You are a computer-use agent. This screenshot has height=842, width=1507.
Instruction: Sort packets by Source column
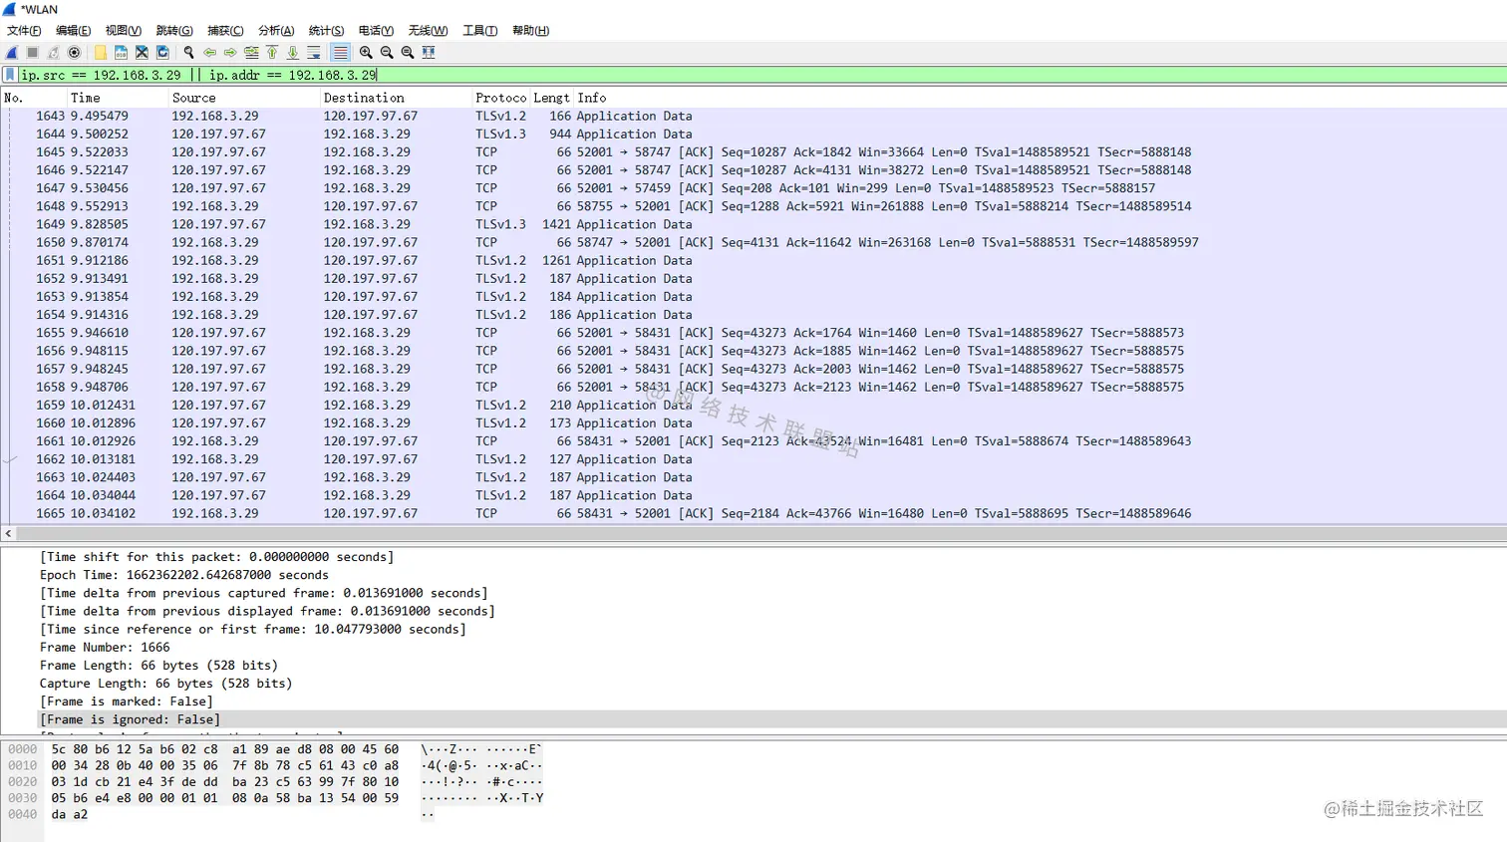click(x=244, y=98)
